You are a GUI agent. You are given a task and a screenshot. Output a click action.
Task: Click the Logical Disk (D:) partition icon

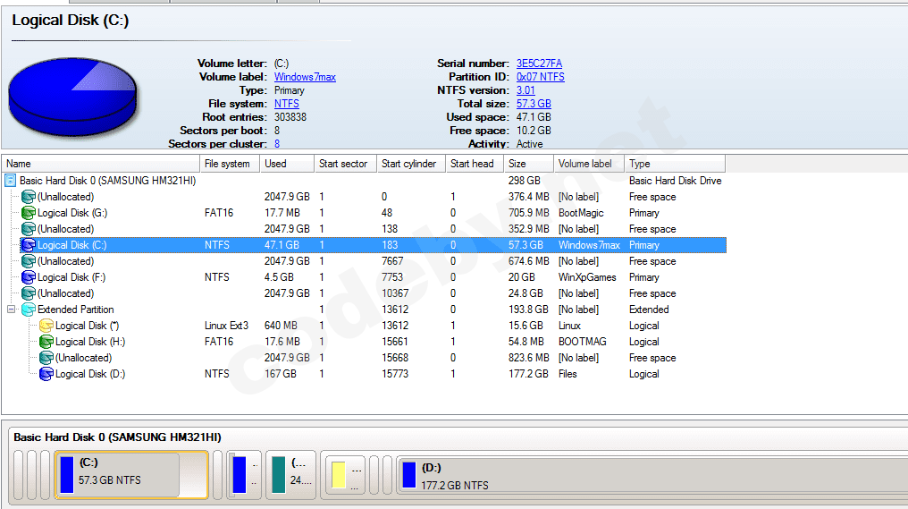click(x=46, y=374)
